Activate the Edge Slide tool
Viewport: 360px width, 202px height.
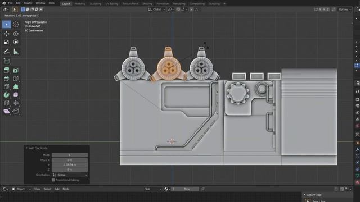pyautogui.click(x=6, y=103)
